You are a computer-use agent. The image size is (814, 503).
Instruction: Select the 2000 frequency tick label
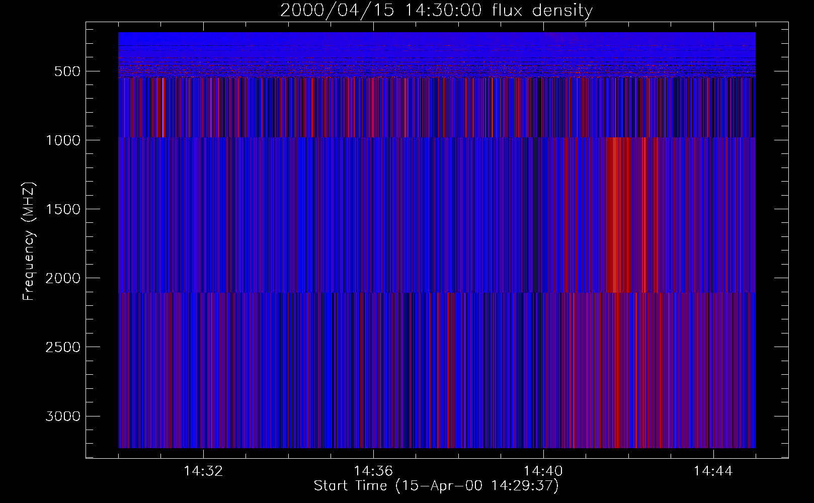coord(63,278)
